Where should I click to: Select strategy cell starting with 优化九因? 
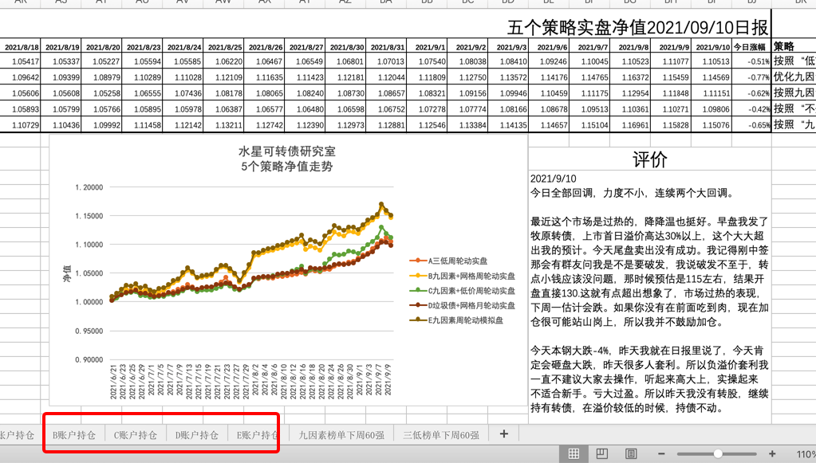pyautogui.click(x=794, y=77)
